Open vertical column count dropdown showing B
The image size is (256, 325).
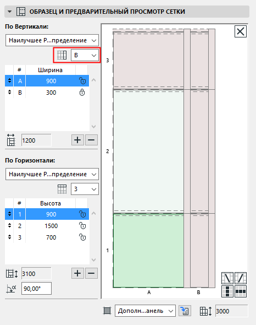[x=85, y=55]
